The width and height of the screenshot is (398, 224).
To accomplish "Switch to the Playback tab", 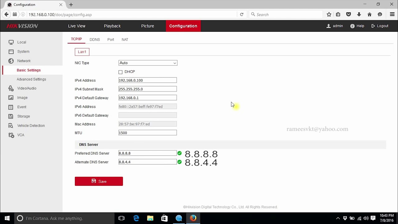I will pos(112,26).
